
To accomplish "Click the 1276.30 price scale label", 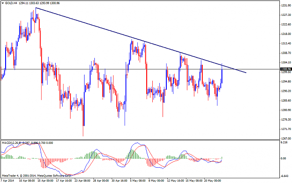I will pyautogui.click(x=286, y=120).
